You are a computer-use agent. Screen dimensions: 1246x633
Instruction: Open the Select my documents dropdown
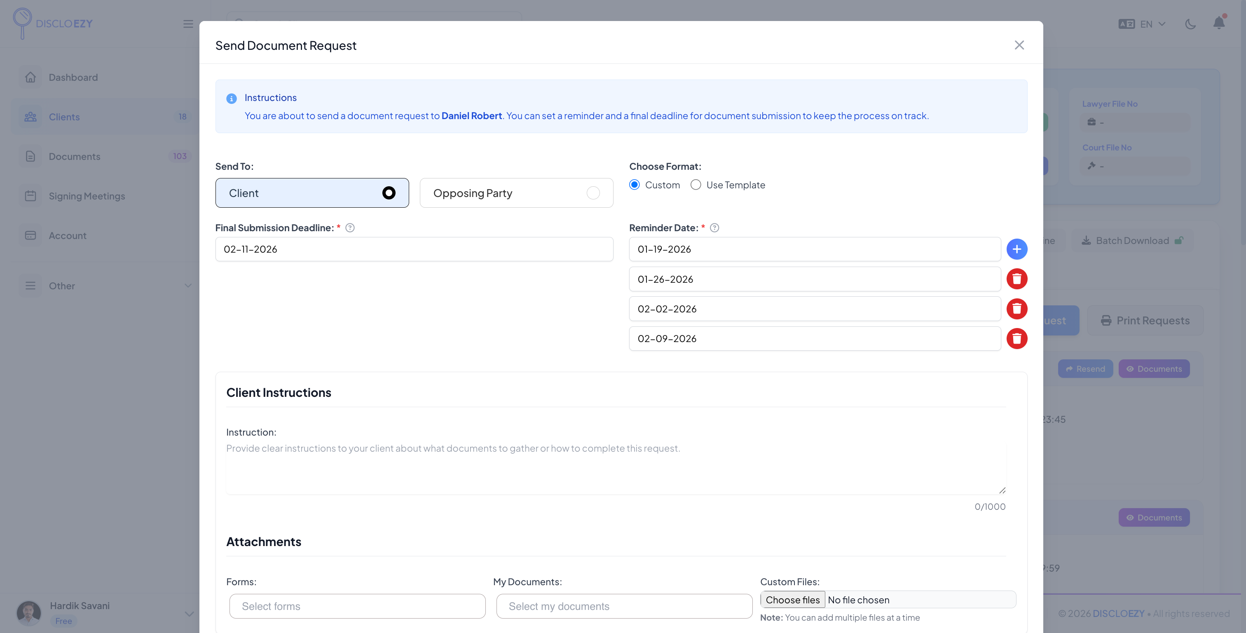pyautogui.click(x=624, y=606)
